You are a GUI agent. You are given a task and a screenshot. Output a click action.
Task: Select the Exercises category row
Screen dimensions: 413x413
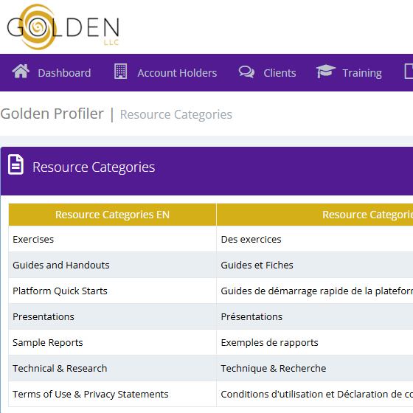(211, 239)
